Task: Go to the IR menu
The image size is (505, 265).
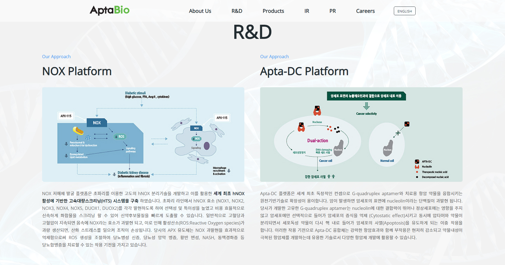Action: pos(307,11)
